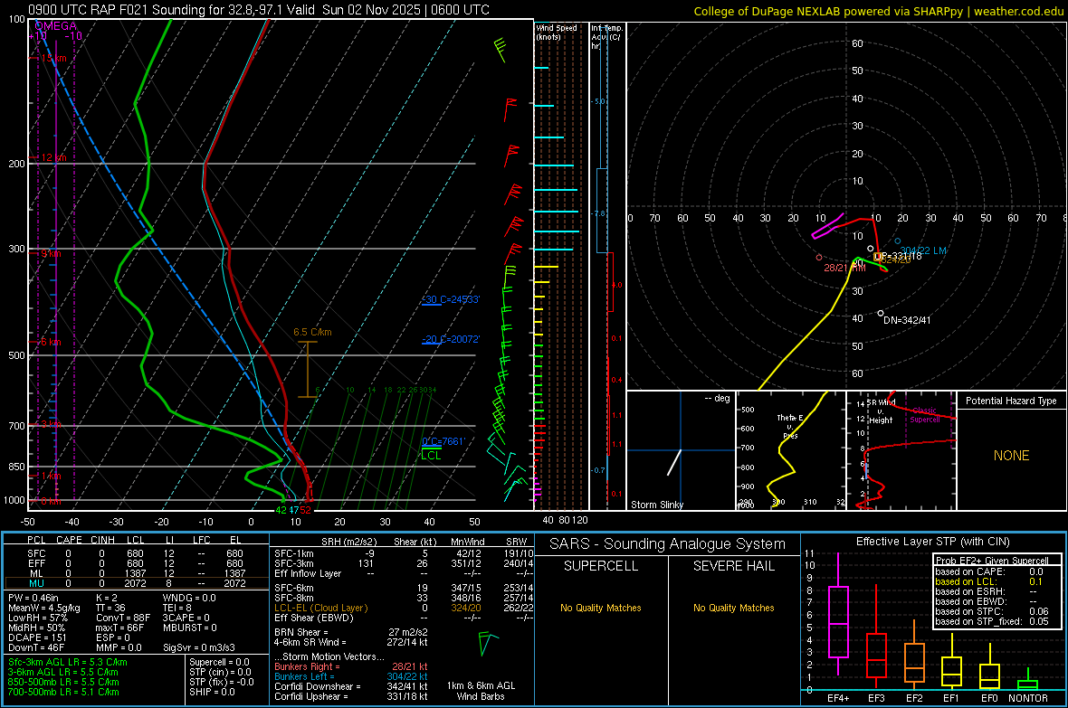Click the "Bunkers Right =" storm motion label
Image resolution: width=1068 pixels, height=708 pixels.
tap(307, 666)
